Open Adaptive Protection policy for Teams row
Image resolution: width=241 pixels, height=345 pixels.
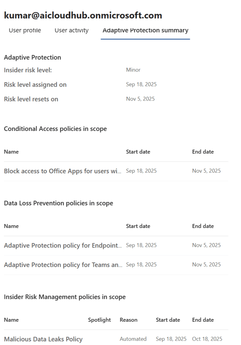point(63,265)
